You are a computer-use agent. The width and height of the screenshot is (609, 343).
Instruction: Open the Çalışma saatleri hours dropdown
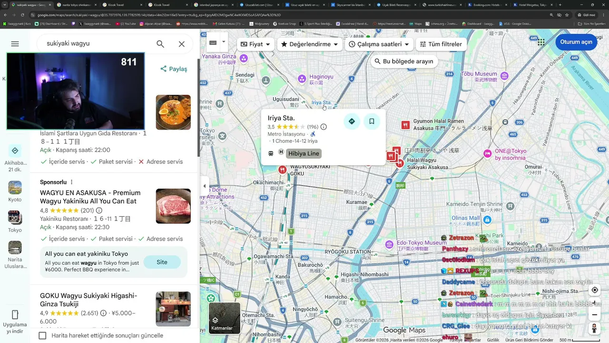379,44
